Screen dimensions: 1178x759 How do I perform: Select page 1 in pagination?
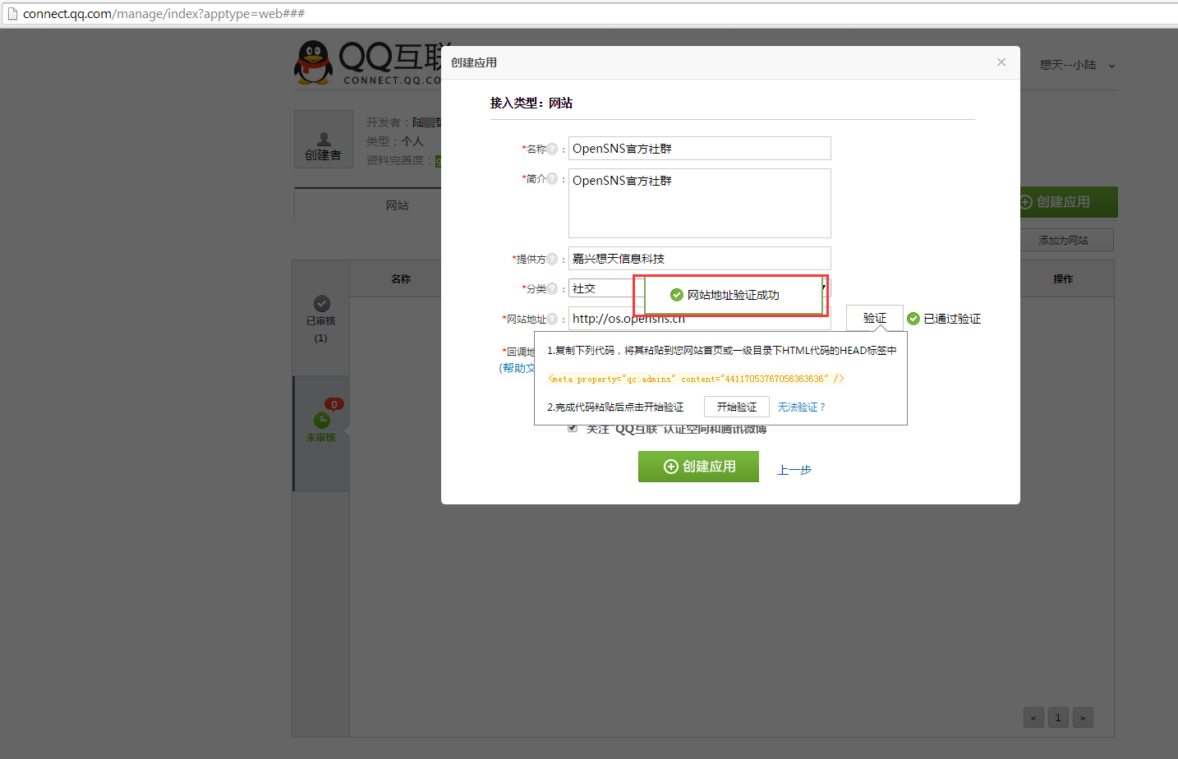click(1058, 717)
